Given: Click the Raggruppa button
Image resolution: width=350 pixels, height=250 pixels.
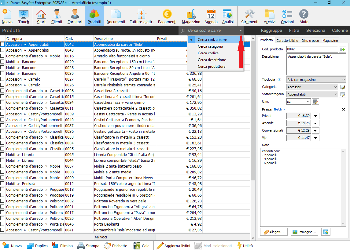Looking at the screenshot, I should [271, 31].
